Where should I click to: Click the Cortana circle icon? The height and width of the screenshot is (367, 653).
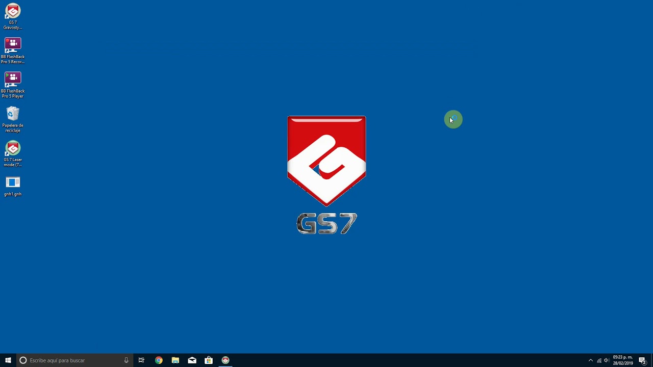pyautogui.click(x=23, y=360)
